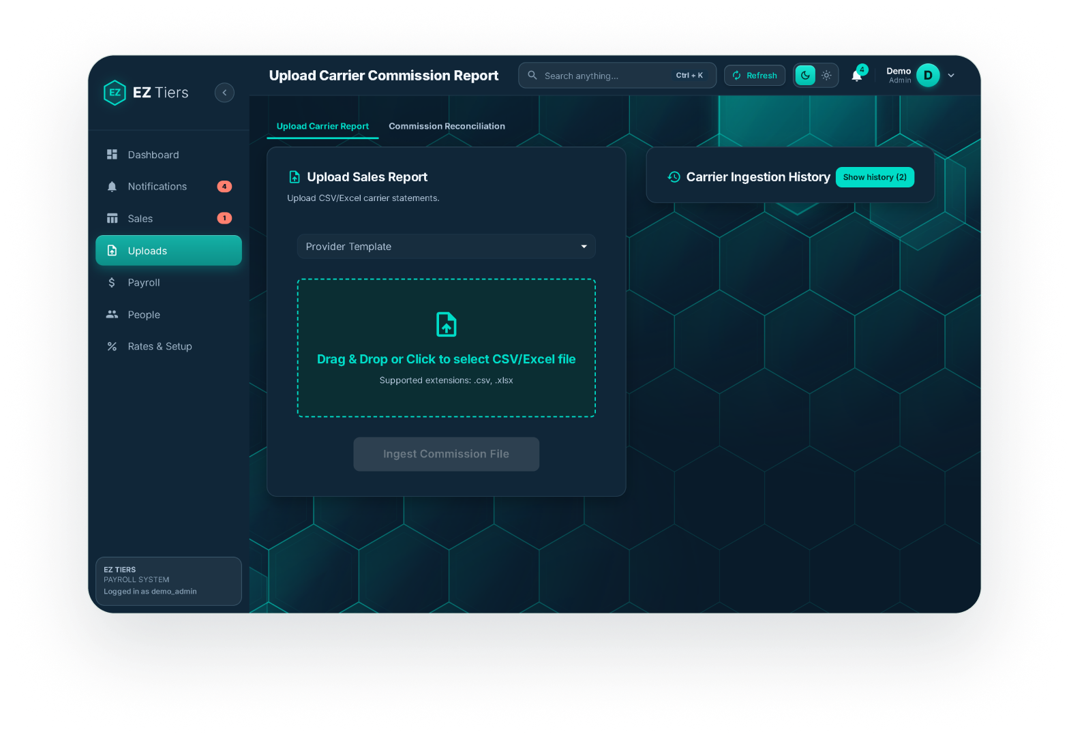Open notifications from the header bell

coord(857,76)
